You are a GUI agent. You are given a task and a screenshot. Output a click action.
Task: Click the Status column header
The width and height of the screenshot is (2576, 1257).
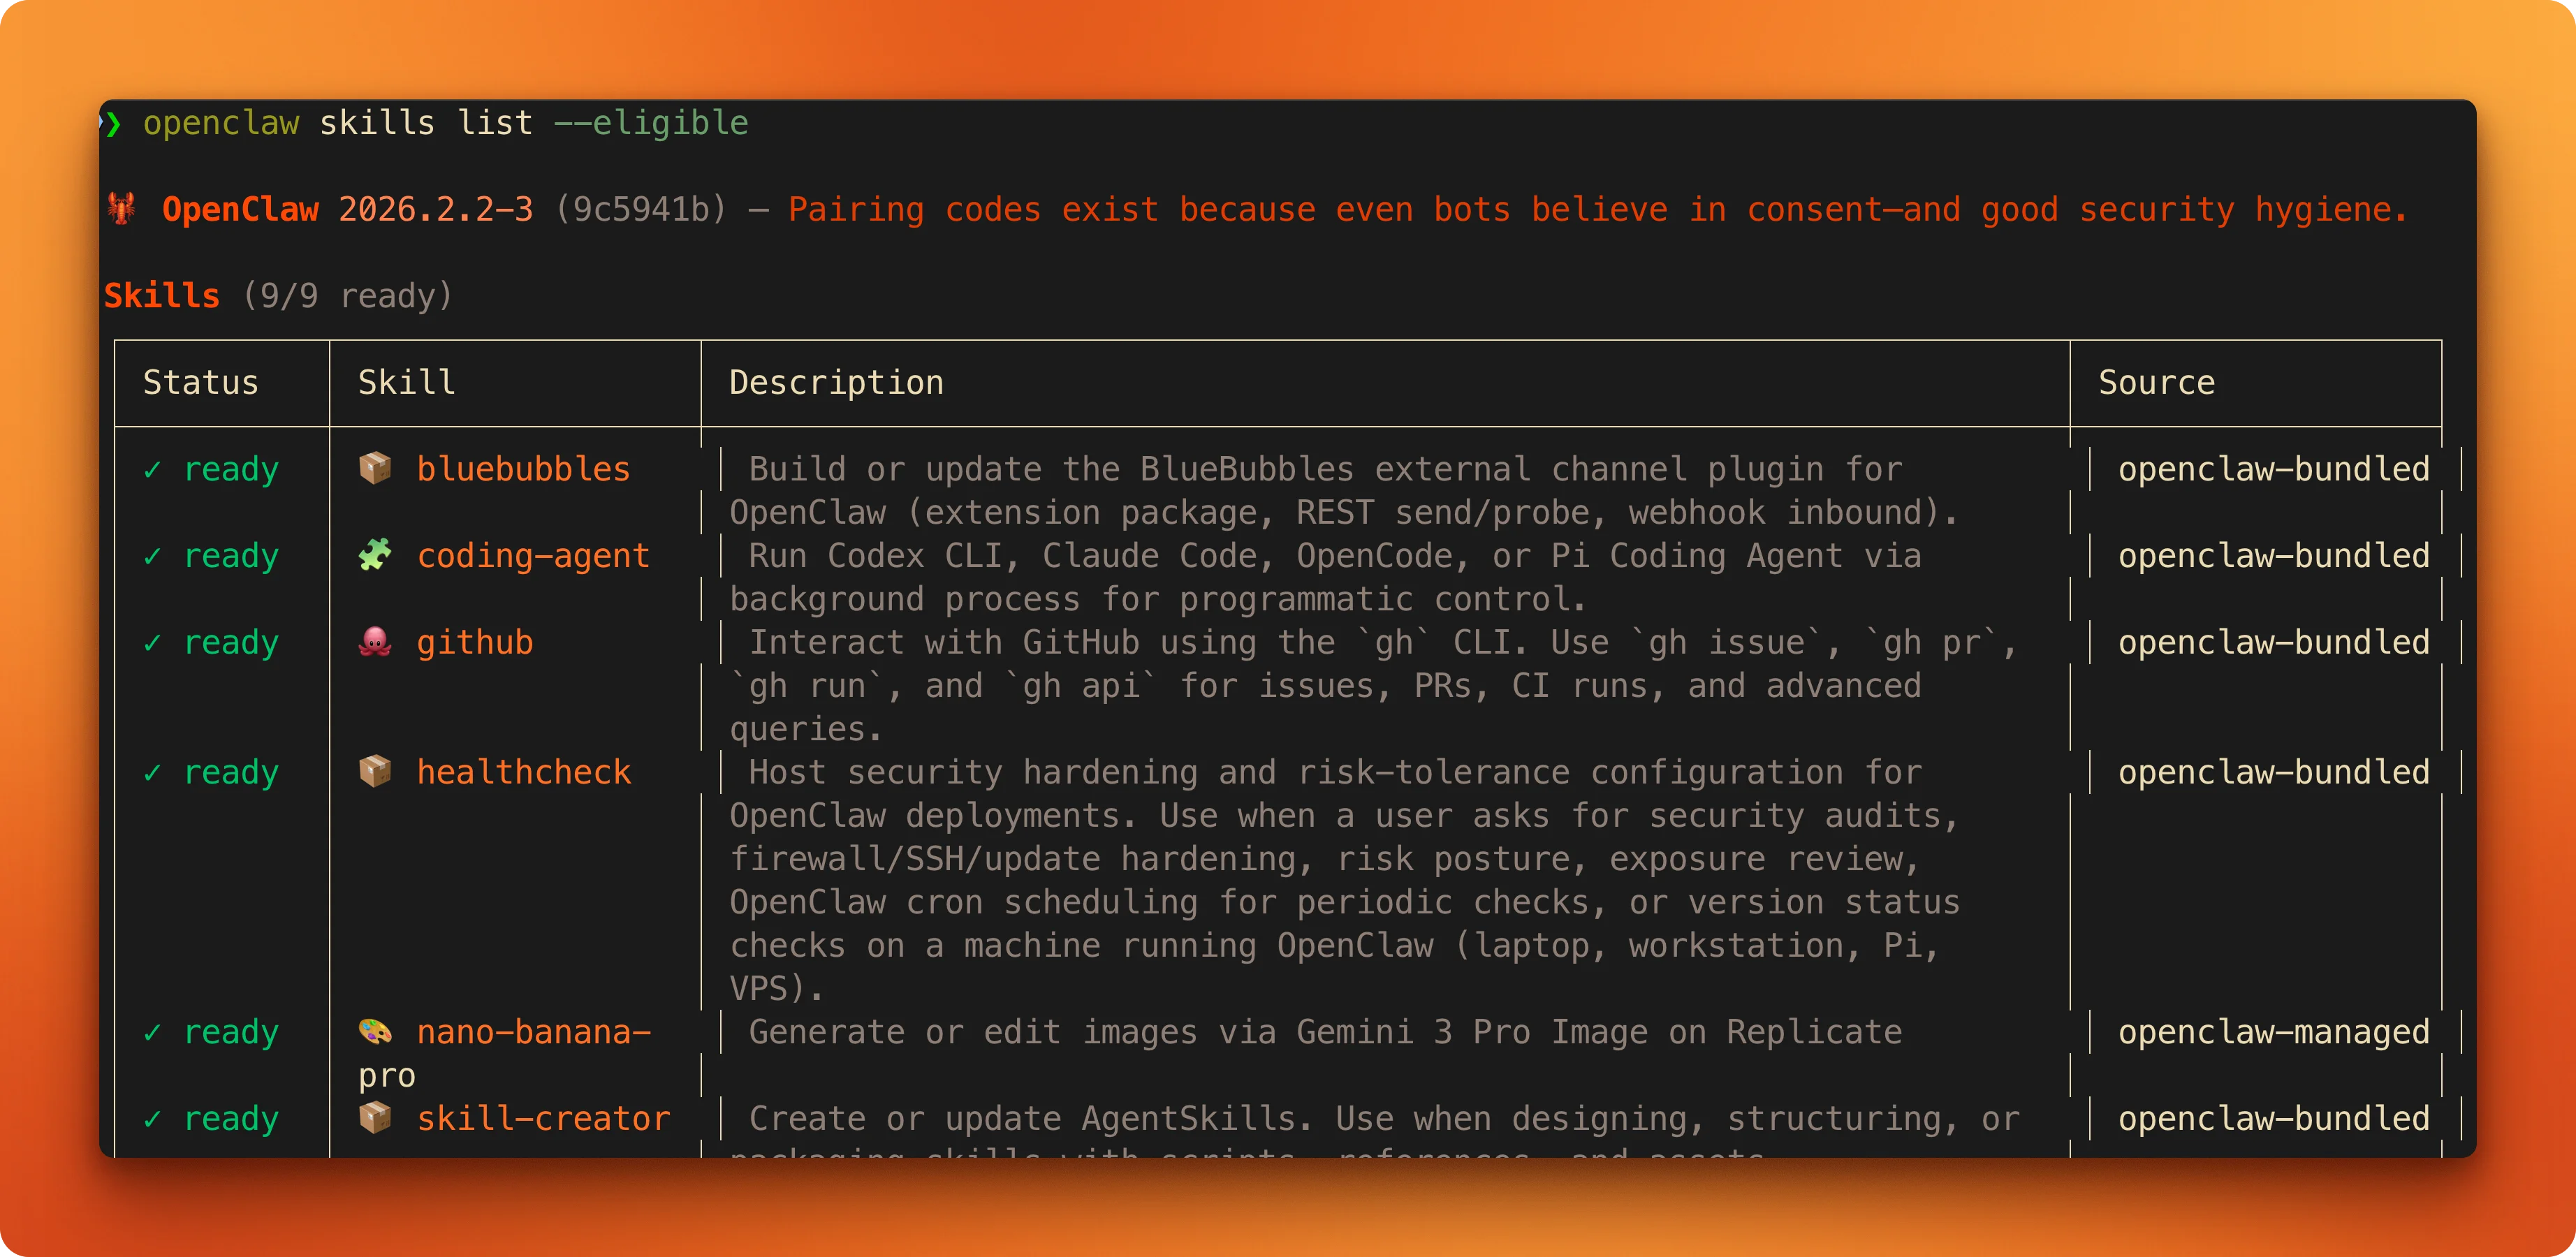click(x=201, y=383)
